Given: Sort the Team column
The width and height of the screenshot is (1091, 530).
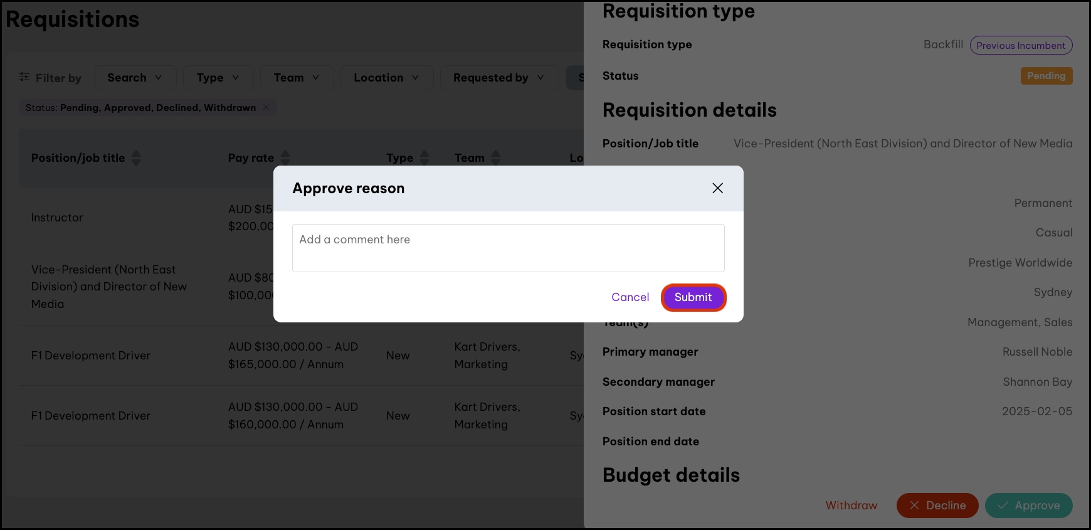Looking at the screenshot, I should (496, 158).
